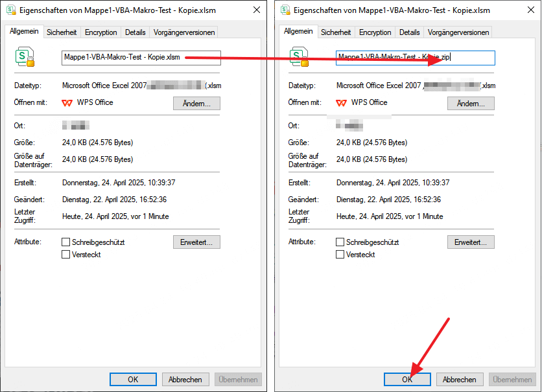Click Ändern button in left dialog
Viewport: 542px width, 392px height.
coord(196,103)
